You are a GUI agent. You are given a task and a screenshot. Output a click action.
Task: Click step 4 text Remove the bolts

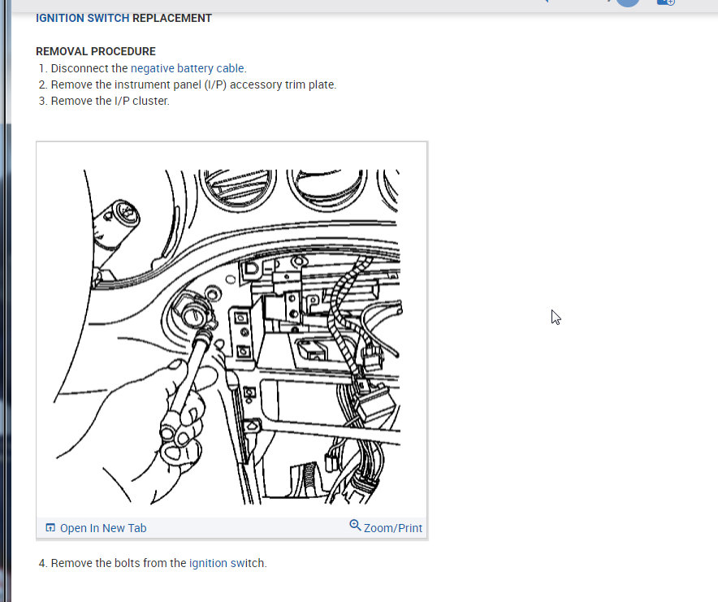click(x=95, y=563)
